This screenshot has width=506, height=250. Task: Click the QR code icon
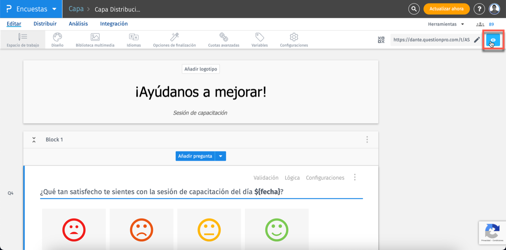381,40
